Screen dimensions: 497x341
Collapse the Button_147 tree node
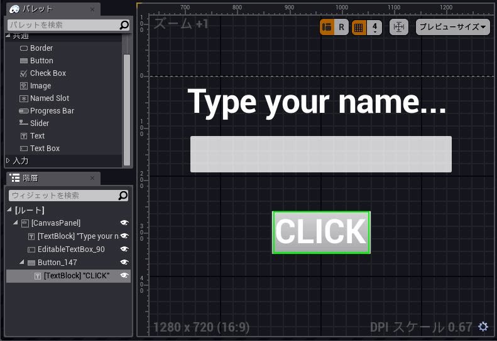click(x=22, y=263)
